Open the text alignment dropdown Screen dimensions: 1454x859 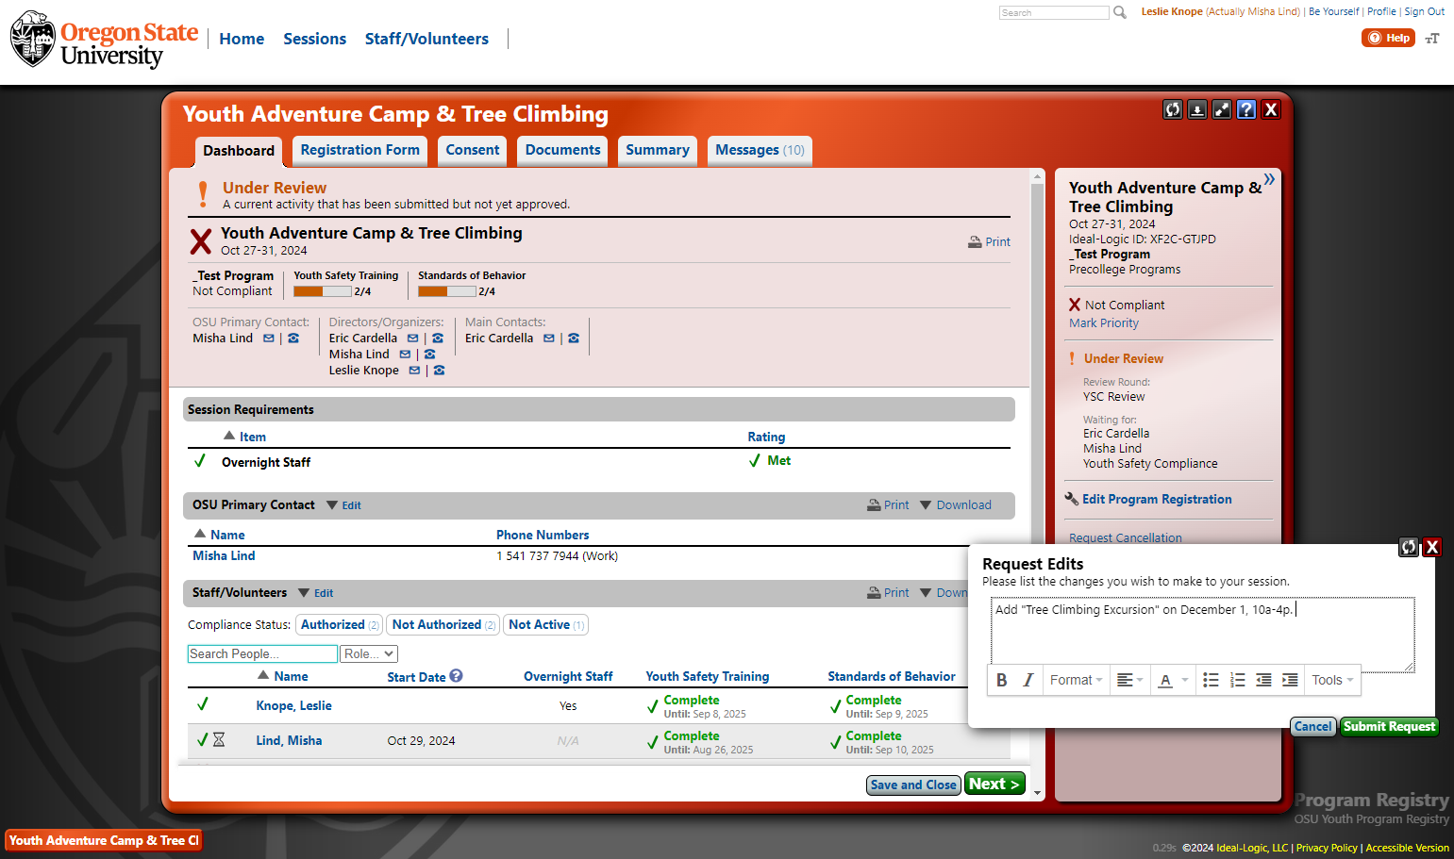[x=1129, y=680]
